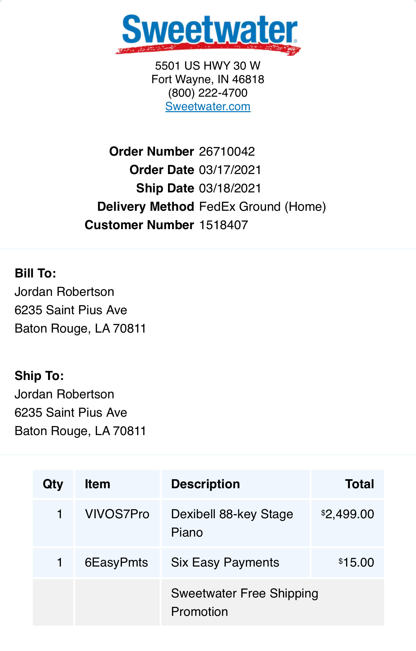
Task: Click the phone number (800) 222-4700
Action: point(208,93)
